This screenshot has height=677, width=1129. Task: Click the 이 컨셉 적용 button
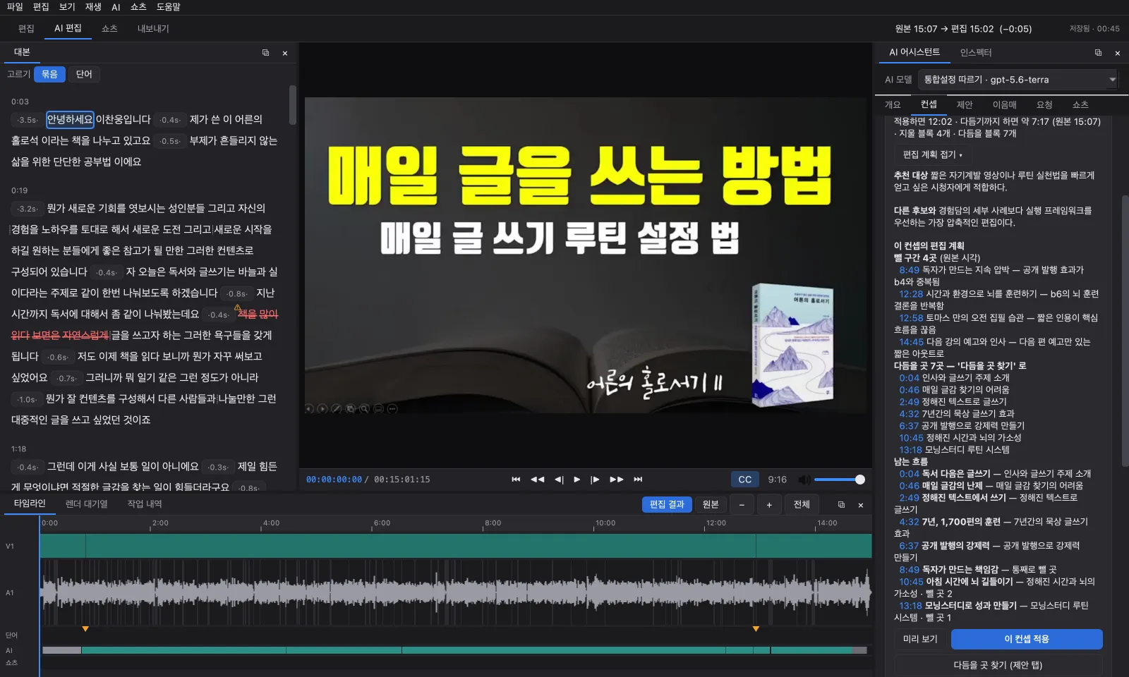pyautogui.click(x=1027, y=639)
